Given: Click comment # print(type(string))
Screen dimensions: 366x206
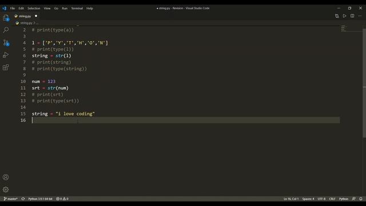Looking at the screenshot, I should (59, 69).
